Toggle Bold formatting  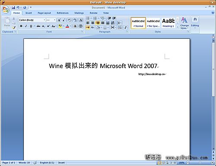[x=21, y=26]
